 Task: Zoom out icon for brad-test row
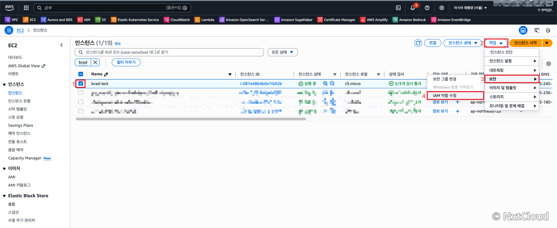click(332, 83)
